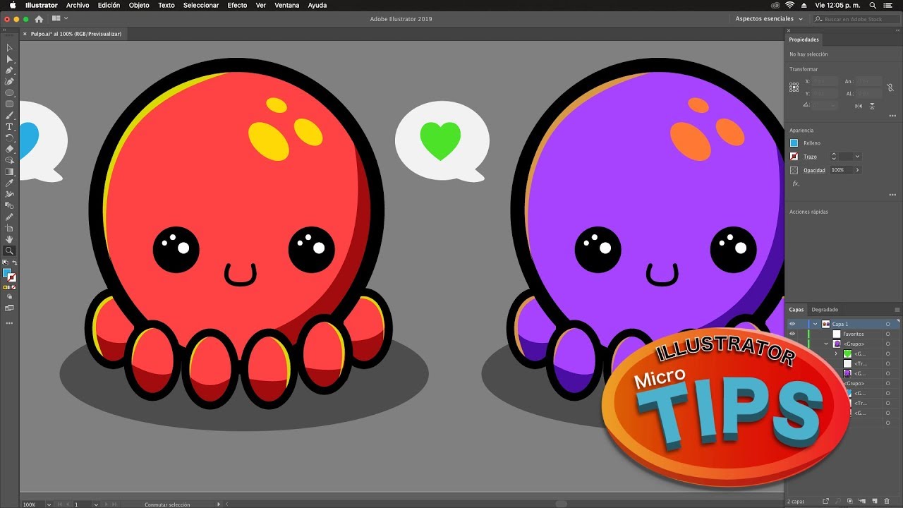Click the toolbar blue fill color box
This screenshot has width=903, height=508.
point(7,273)
